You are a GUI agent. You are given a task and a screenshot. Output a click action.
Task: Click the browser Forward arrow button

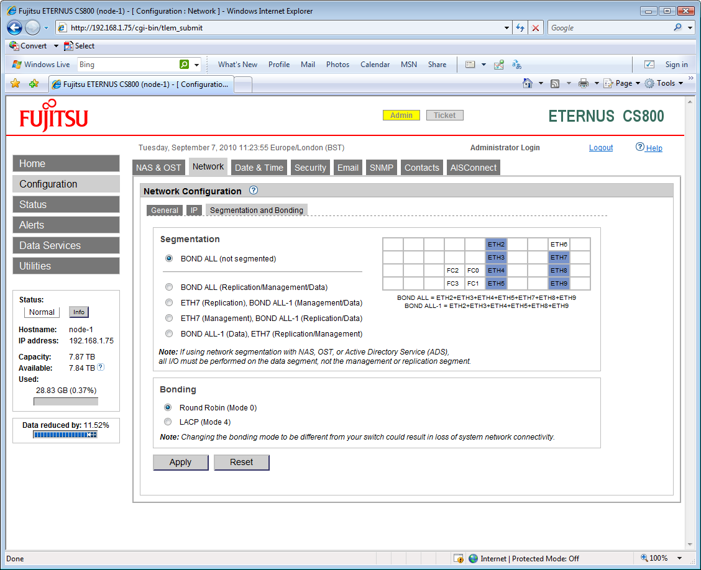[x=32, y=28]
